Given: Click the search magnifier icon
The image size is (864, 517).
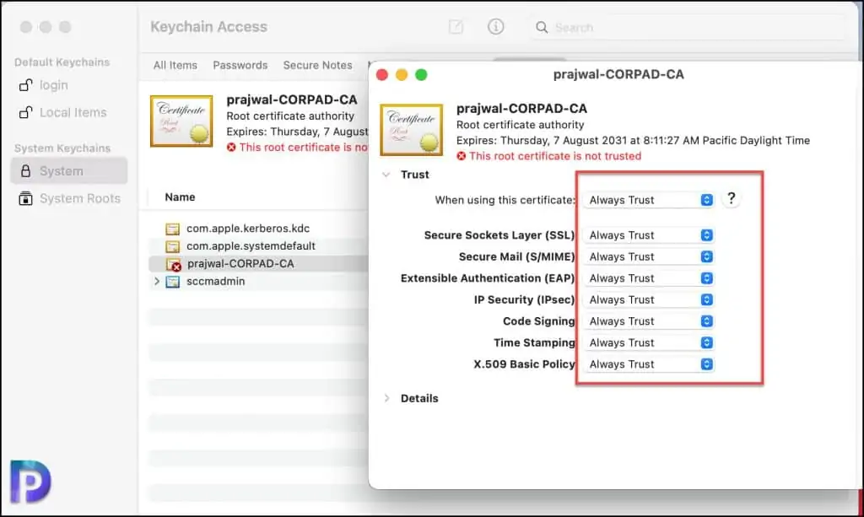Looking at the screenshot, I should [x=542, y=27].
